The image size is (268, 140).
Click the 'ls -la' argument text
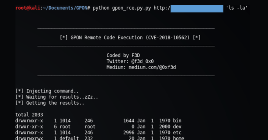[237, 8]
